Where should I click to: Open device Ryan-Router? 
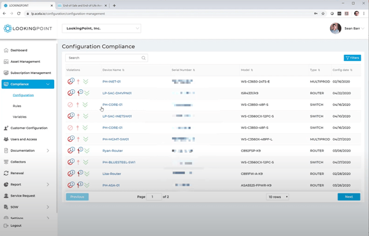click(113, 150)
